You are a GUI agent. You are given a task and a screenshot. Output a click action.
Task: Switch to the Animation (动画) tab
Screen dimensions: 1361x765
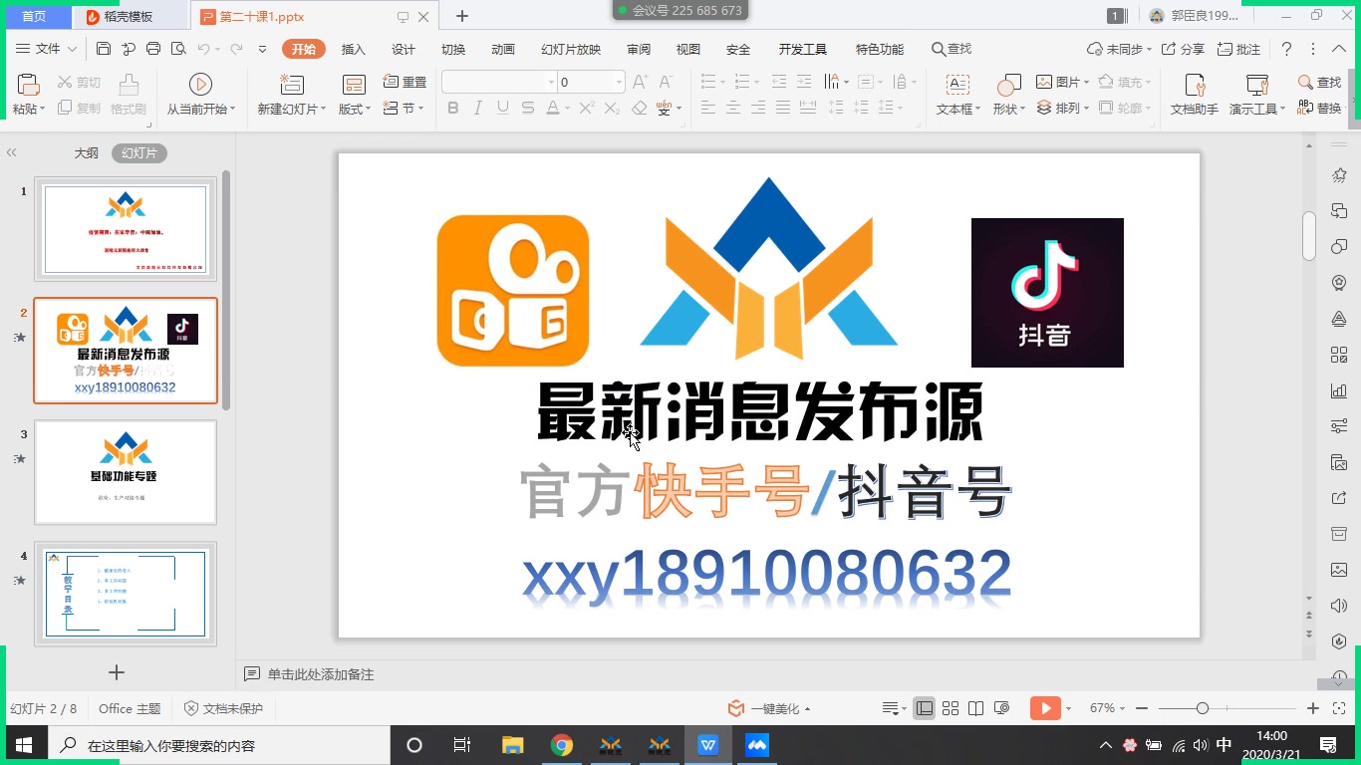(503, 49)
